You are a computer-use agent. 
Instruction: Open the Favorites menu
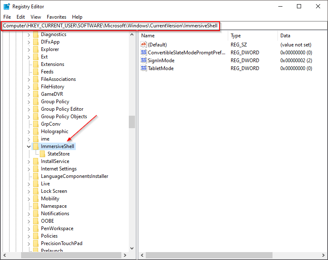56,17
